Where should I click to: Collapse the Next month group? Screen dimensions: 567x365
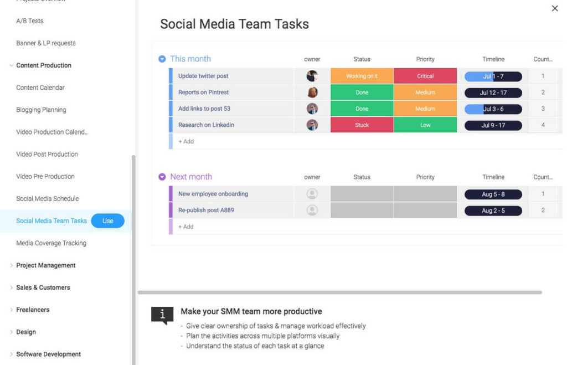pos(161,176)
